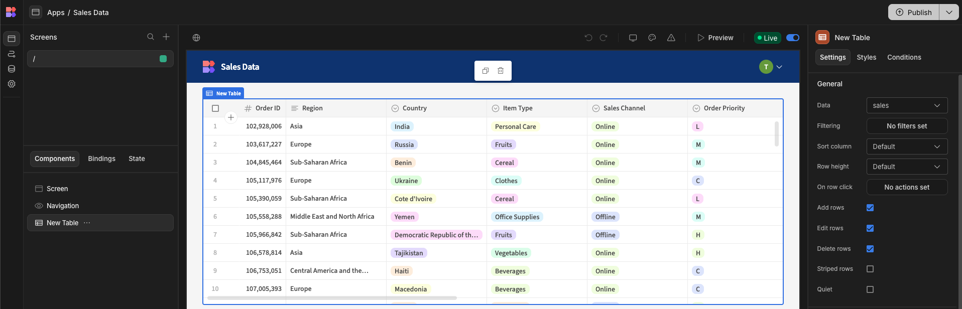Duplicate the selected component
This screenshot has width=962, height=309.
coord(486,71)
